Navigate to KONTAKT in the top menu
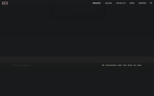This screenshot has height=96, width=154. [142, 3]
